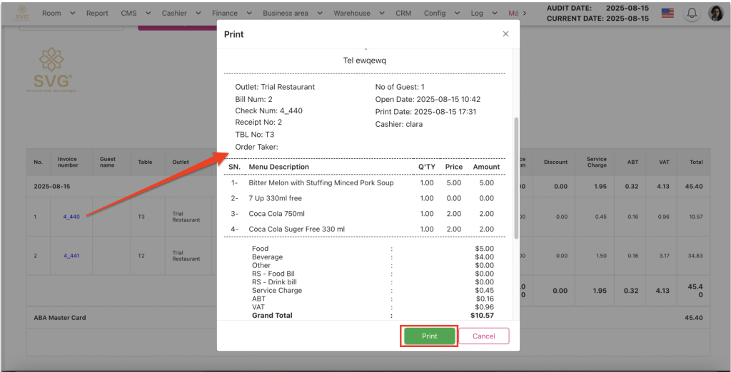Open invoice number 4_440 link
This screenshot has width=731, height=372.
coord(71,217)
